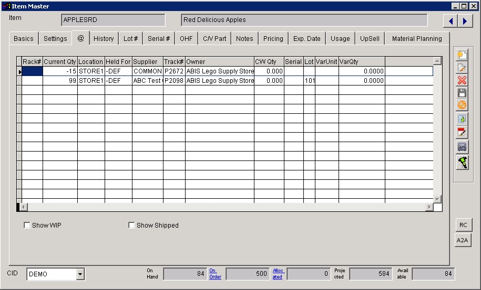Screen dimensions: 481x290
Task: Select the History tab
Action: [104, 39]
